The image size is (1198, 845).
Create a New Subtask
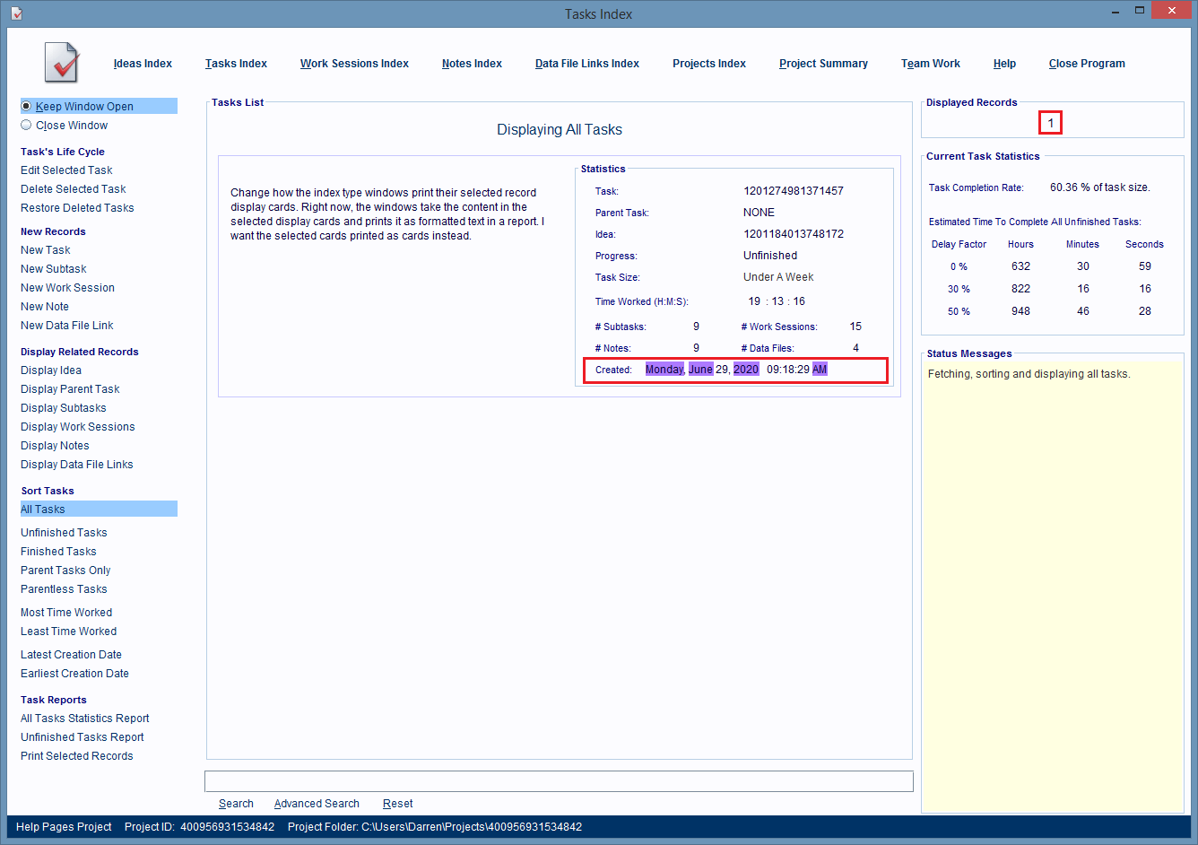pyautogui.click(x=54, y=269)
